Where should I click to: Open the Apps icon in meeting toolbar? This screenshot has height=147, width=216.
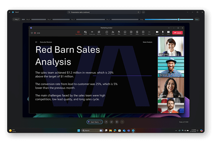click(x=143, y=32)
